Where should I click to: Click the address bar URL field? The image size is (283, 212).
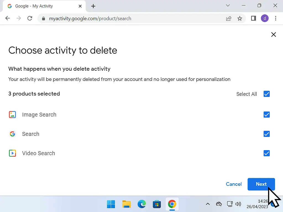pos(111,18)
